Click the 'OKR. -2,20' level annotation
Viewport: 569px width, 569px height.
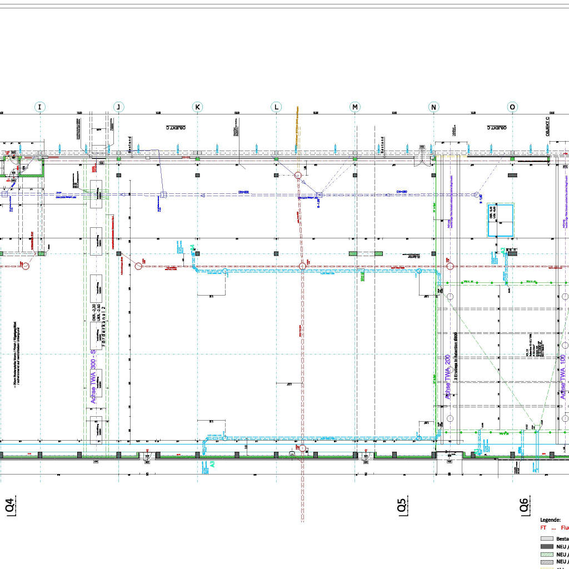click(x=93, y=312)
